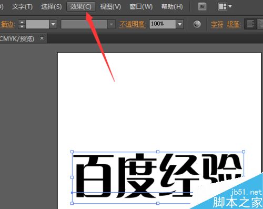Select top-center bounding box handle of text

[x=158, y=152]
